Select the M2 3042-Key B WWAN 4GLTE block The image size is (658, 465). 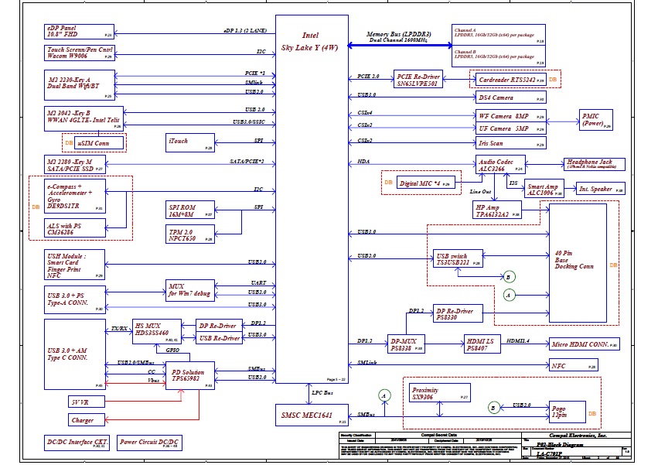click(84, 118)
